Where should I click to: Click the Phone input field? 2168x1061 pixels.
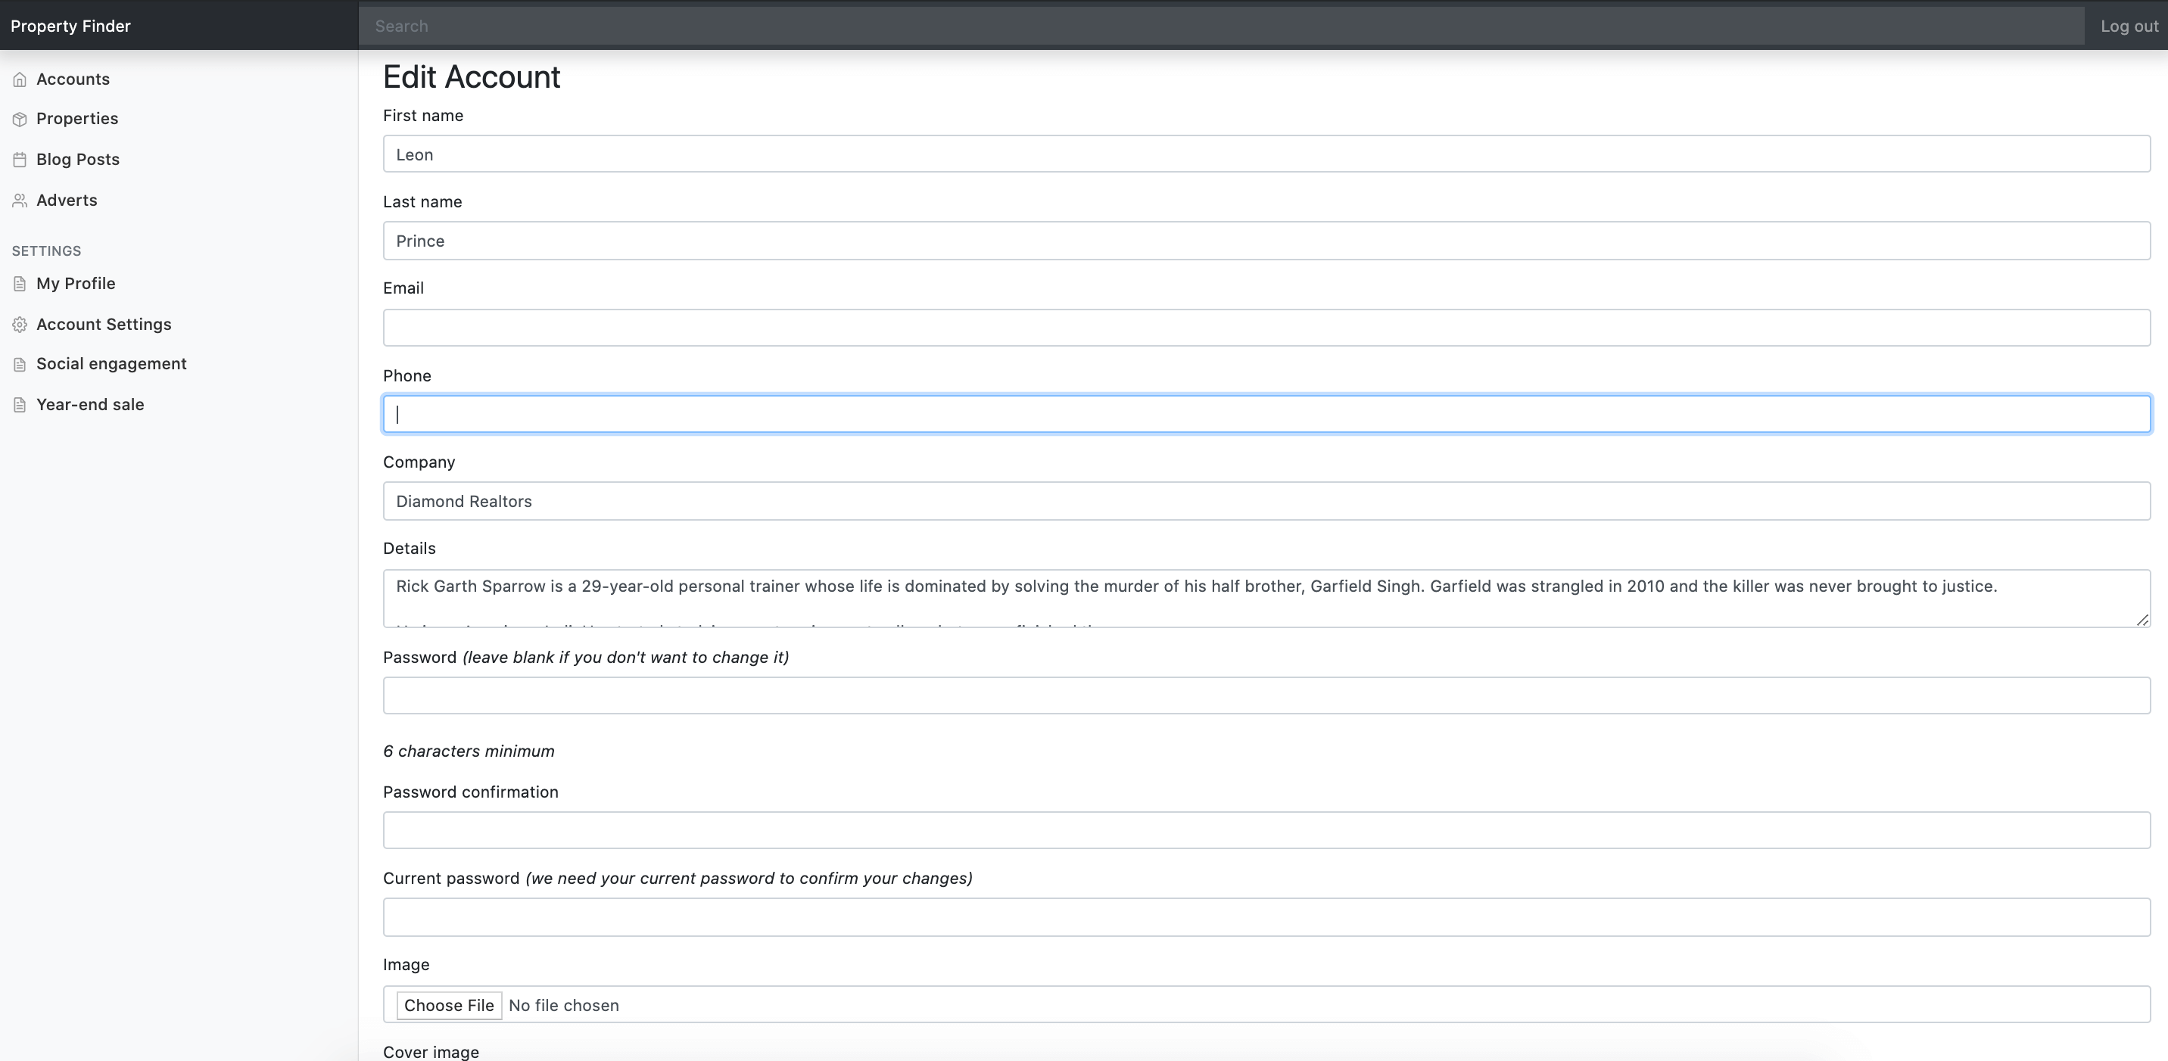tap(1263, 413)
